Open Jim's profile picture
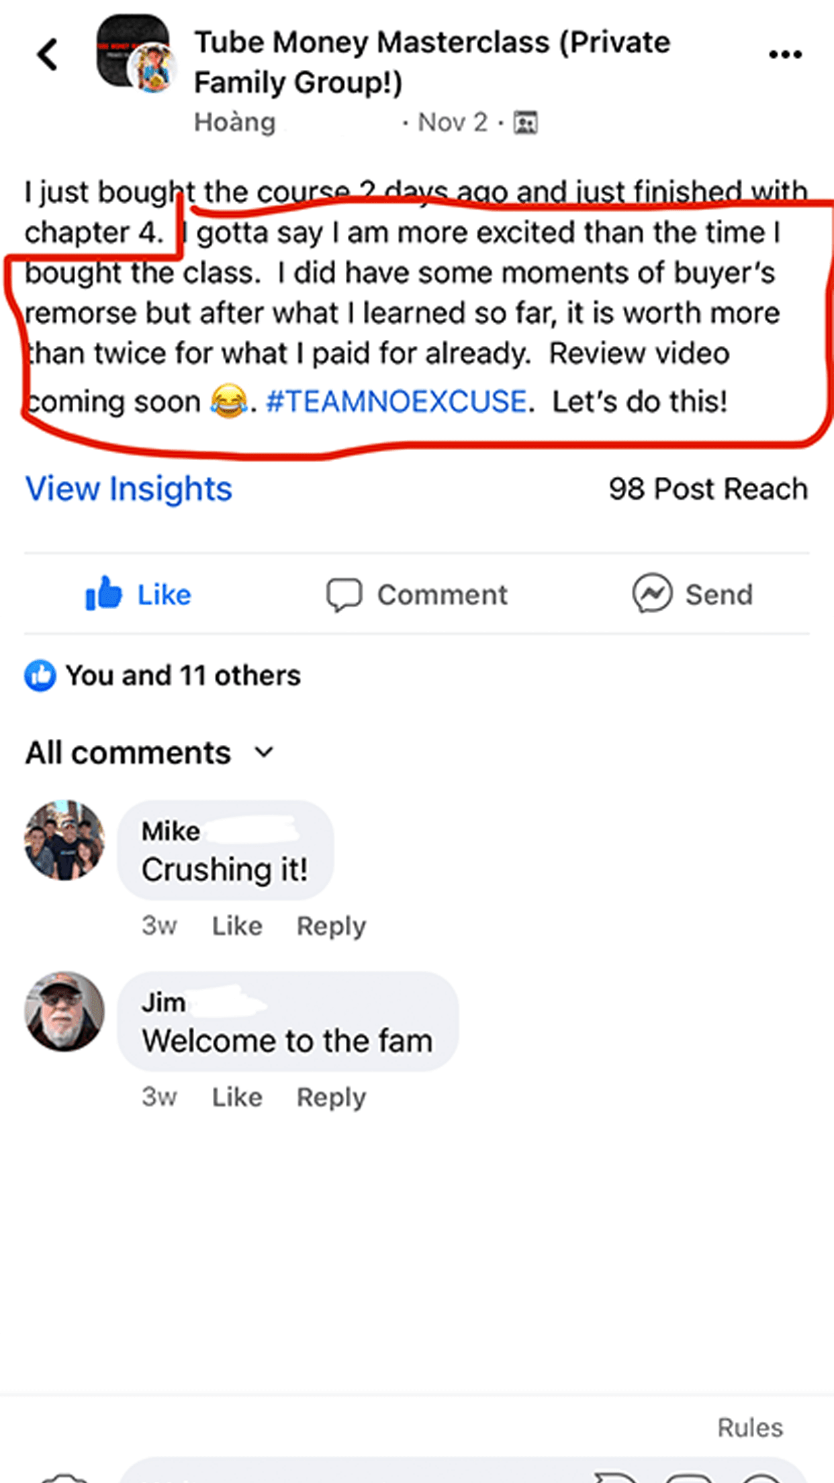This screenshot has width=834, height=1483. click(x=64, y=1012)
